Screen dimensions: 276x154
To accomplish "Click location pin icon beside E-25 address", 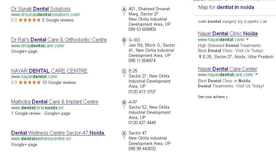I will click(200, 57).
